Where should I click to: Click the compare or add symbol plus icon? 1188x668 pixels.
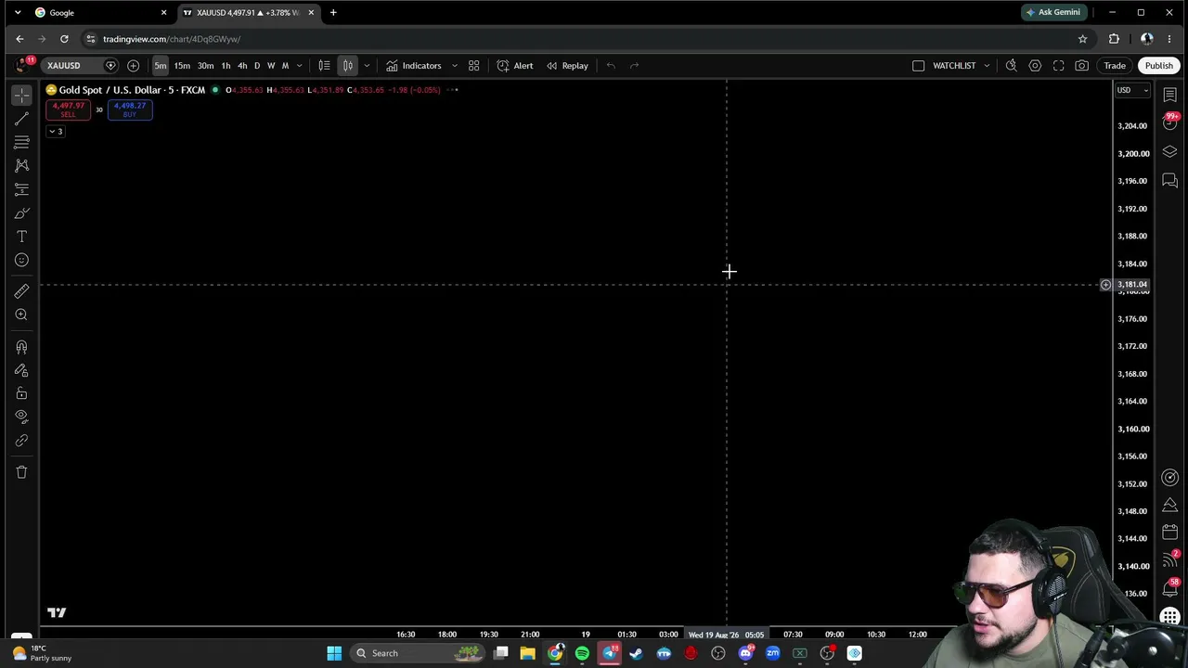point(133,66)
